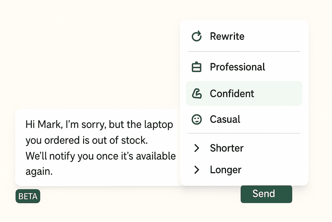
Task: Click the circular arrow Rewrite icon
Action: pos(197,36)
